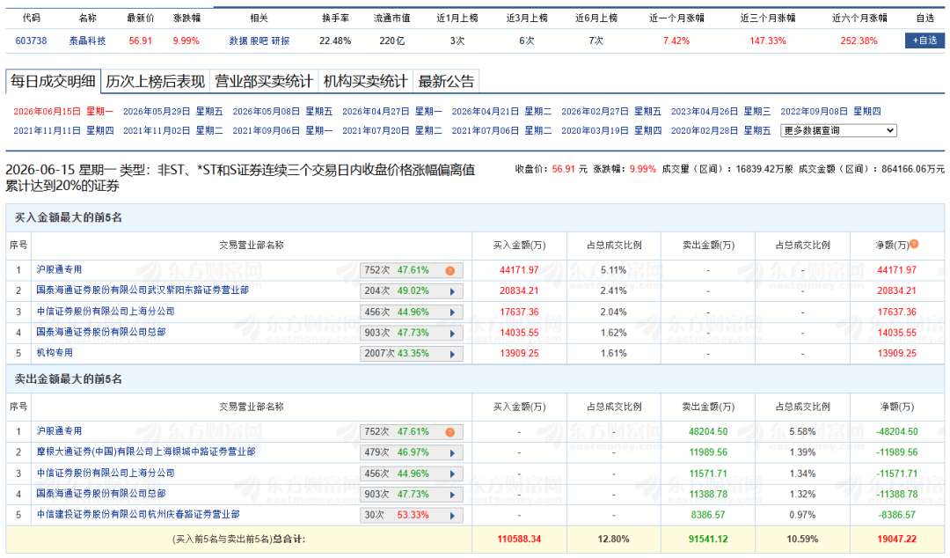Click total sell amount 91541.12

(x=708, y=539)
